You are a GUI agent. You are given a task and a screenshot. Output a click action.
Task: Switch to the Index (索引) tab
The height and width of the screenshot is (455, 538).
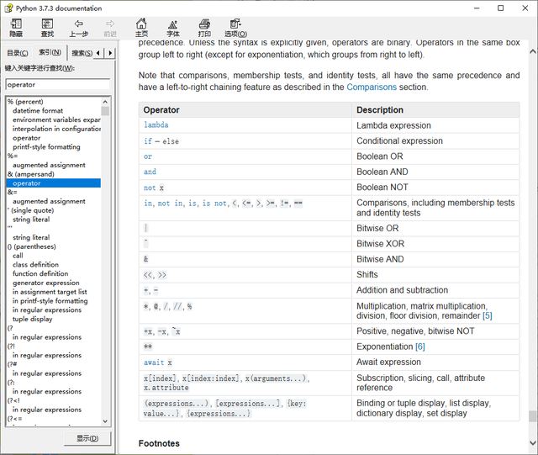50,52
